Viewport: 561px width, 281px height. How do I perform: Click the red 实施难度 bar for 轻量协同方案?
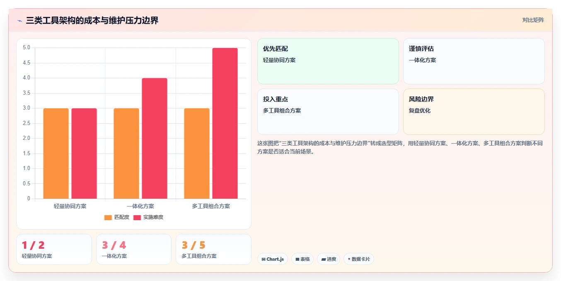click(84, 154)
